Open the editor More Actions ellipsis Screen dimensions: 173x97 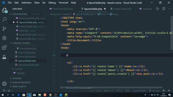point(170,9)
